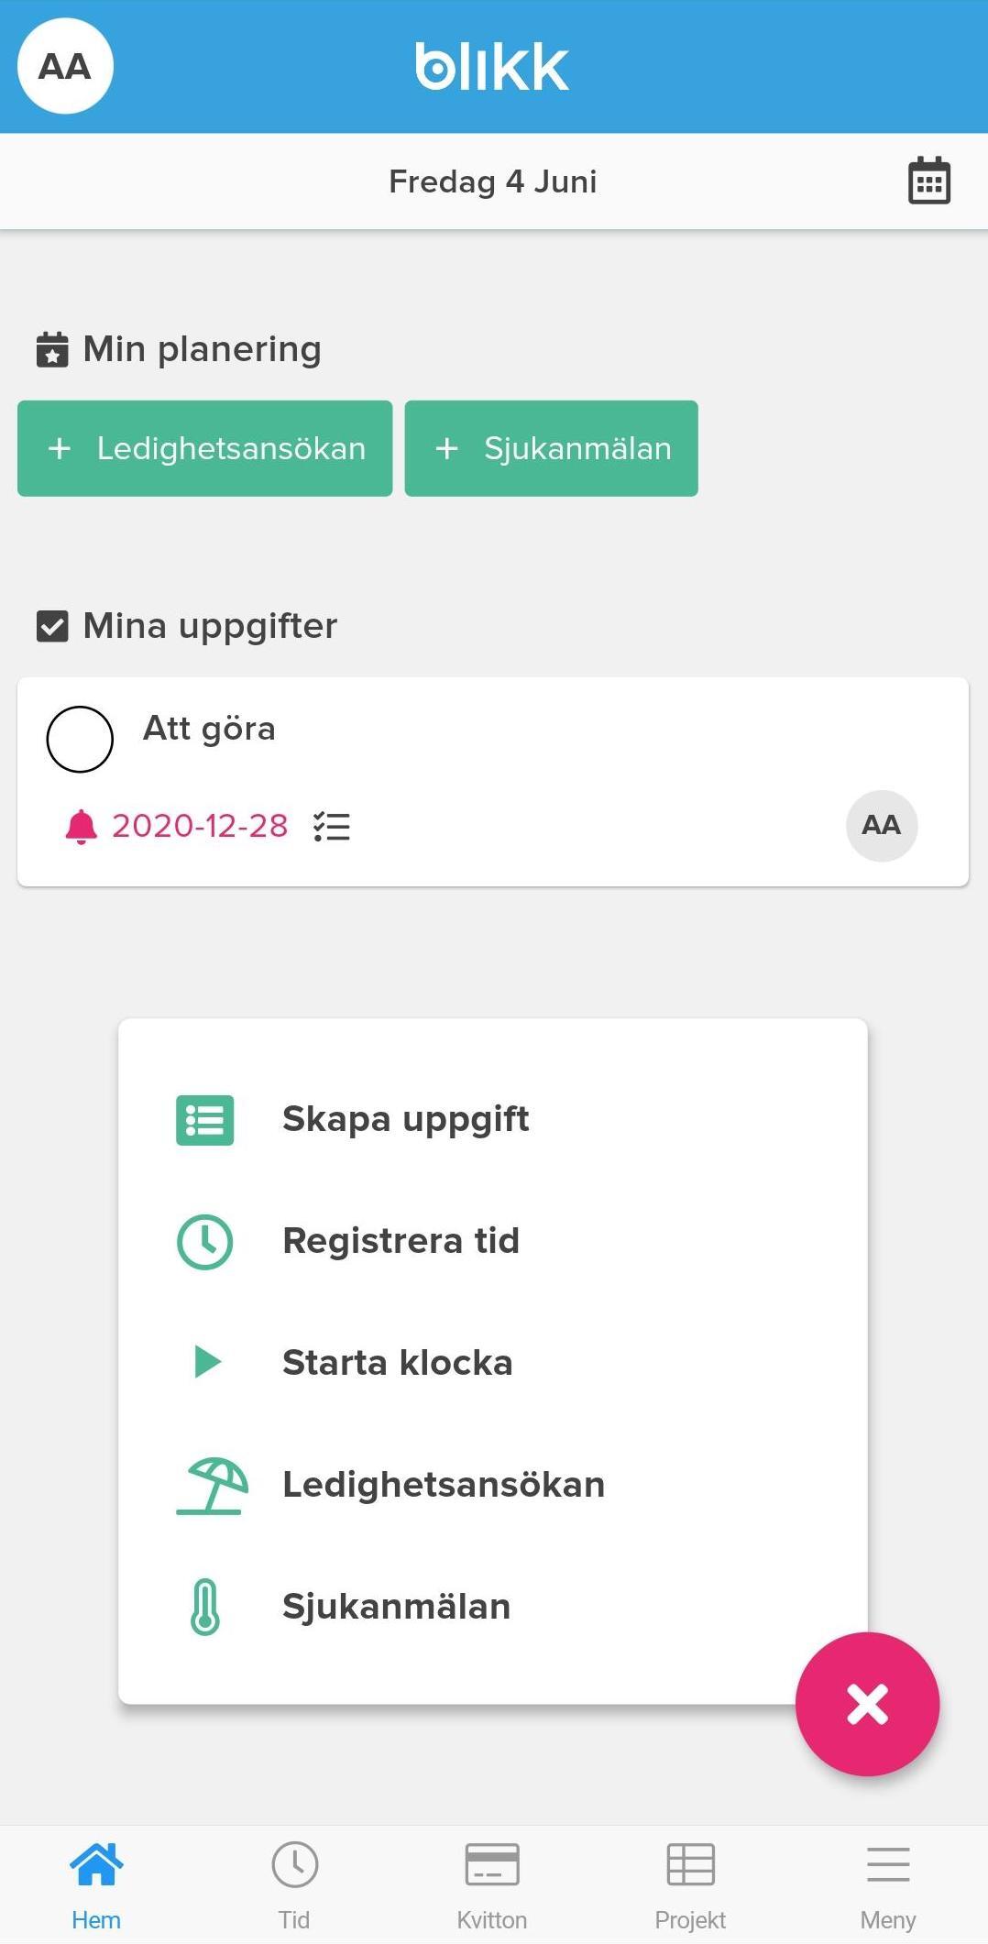
Task: Start the timer via Starta klocka
Action: pyautogui.click(x=493, y=1363)
